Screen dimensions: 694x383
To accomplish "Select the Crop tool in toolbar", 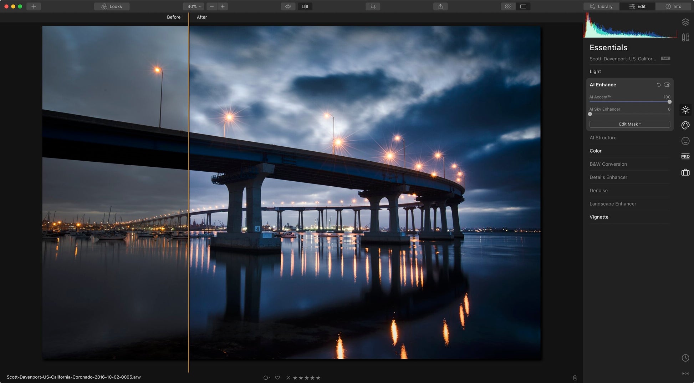I will [373, 6].
